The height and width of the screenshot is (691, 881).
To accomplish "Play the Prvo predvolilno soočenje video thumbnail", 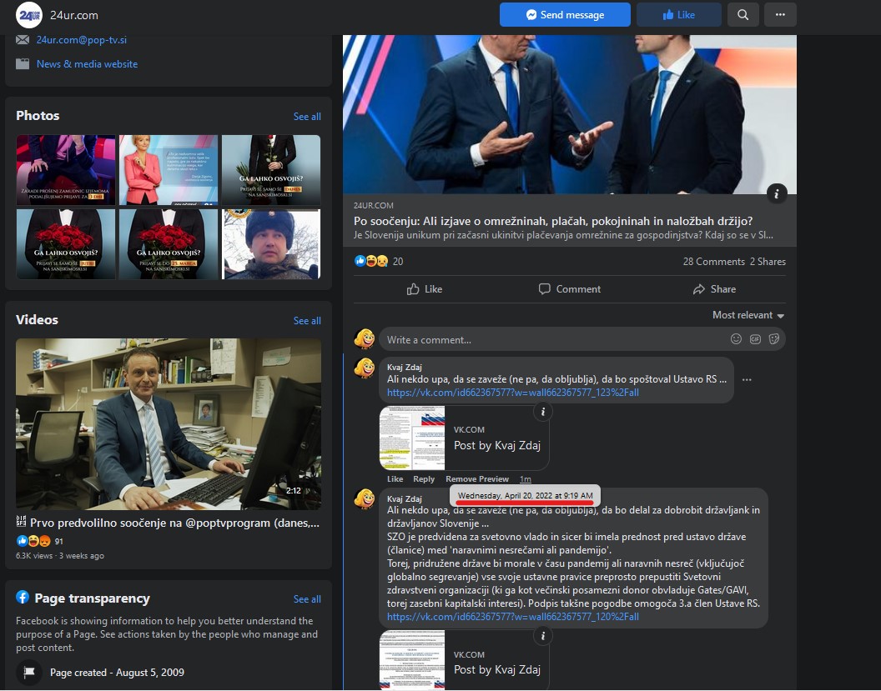I will pos(169,423).
